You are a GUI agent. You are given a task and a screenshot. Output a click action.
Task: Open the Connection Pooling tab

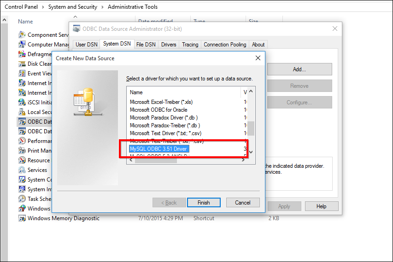225,45
